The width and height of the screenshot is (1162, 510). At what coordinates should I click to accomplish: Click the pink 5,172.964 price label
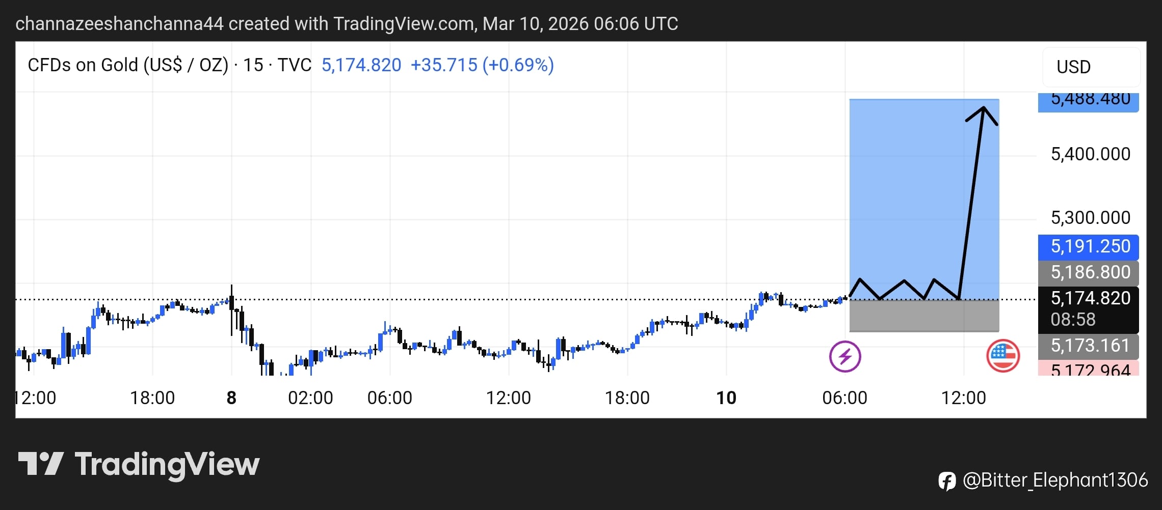[1088, 369]
